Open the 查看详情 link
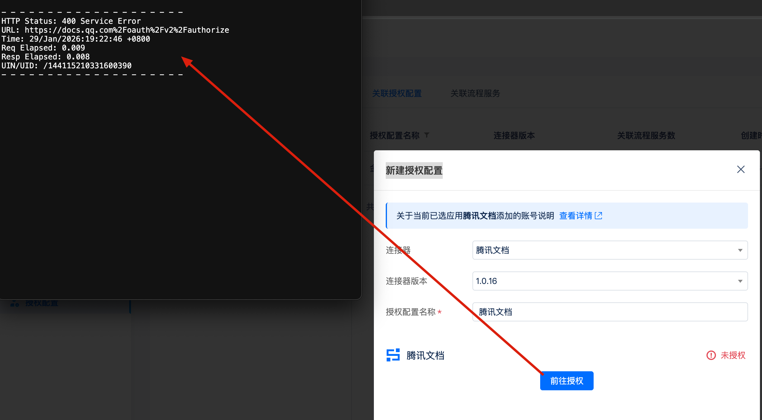This screenshot has width=762, height=420. 576,216
